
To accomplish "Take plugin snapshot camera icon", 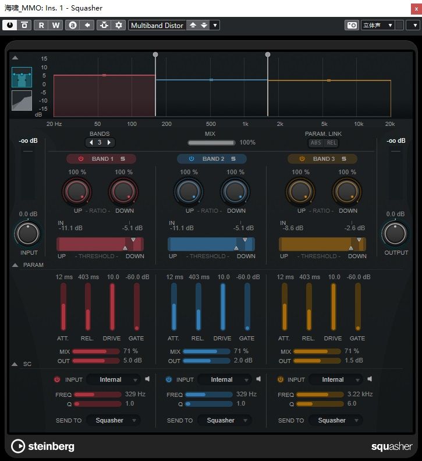I will [352, 25].
